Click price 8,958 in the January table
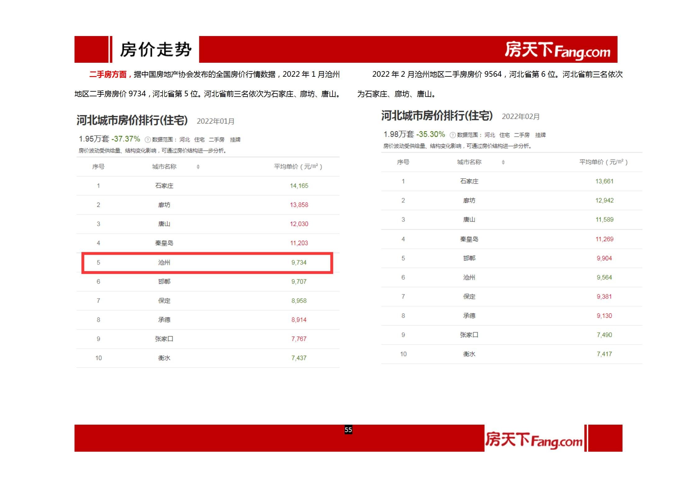Image resolution: width=697 pixels, height=493 pixels. 299,301
